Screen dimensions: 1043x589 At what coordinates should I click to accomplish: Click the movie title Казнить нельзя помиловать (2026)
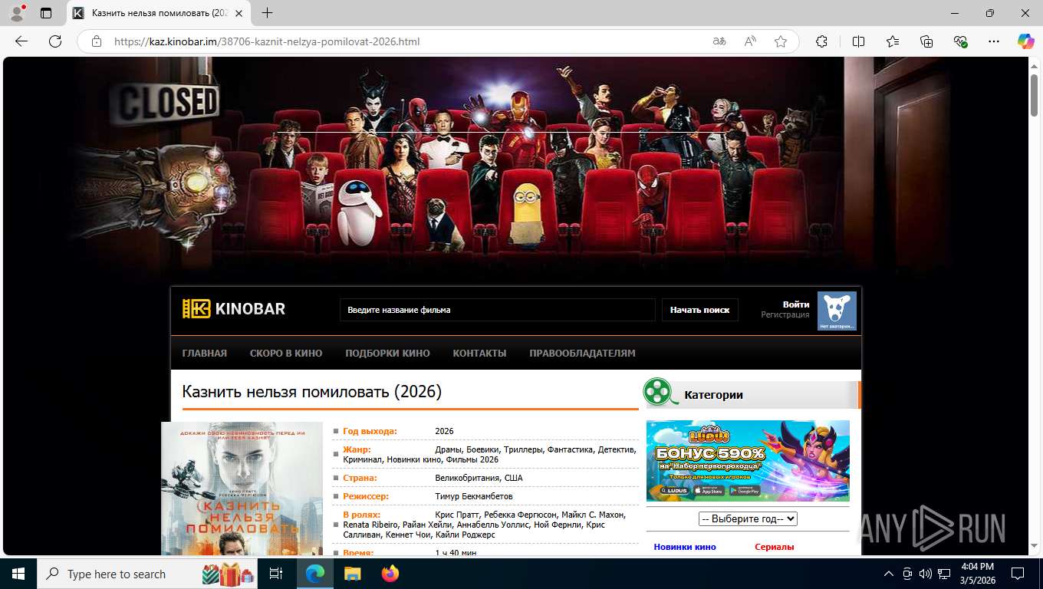point(312,391)
